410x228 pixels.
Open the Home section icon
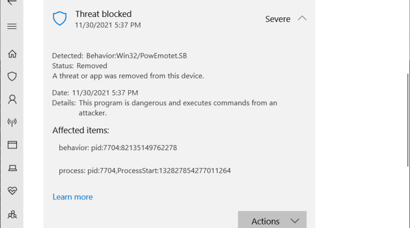click(x=12, y=54)
